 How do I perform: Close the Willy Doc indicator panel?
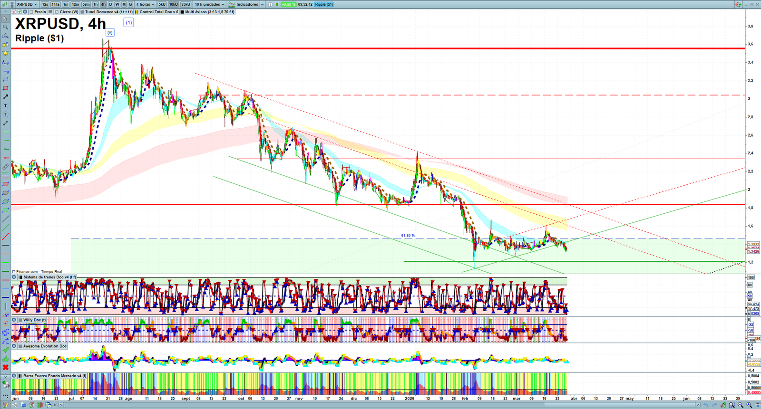pos(14,320)
